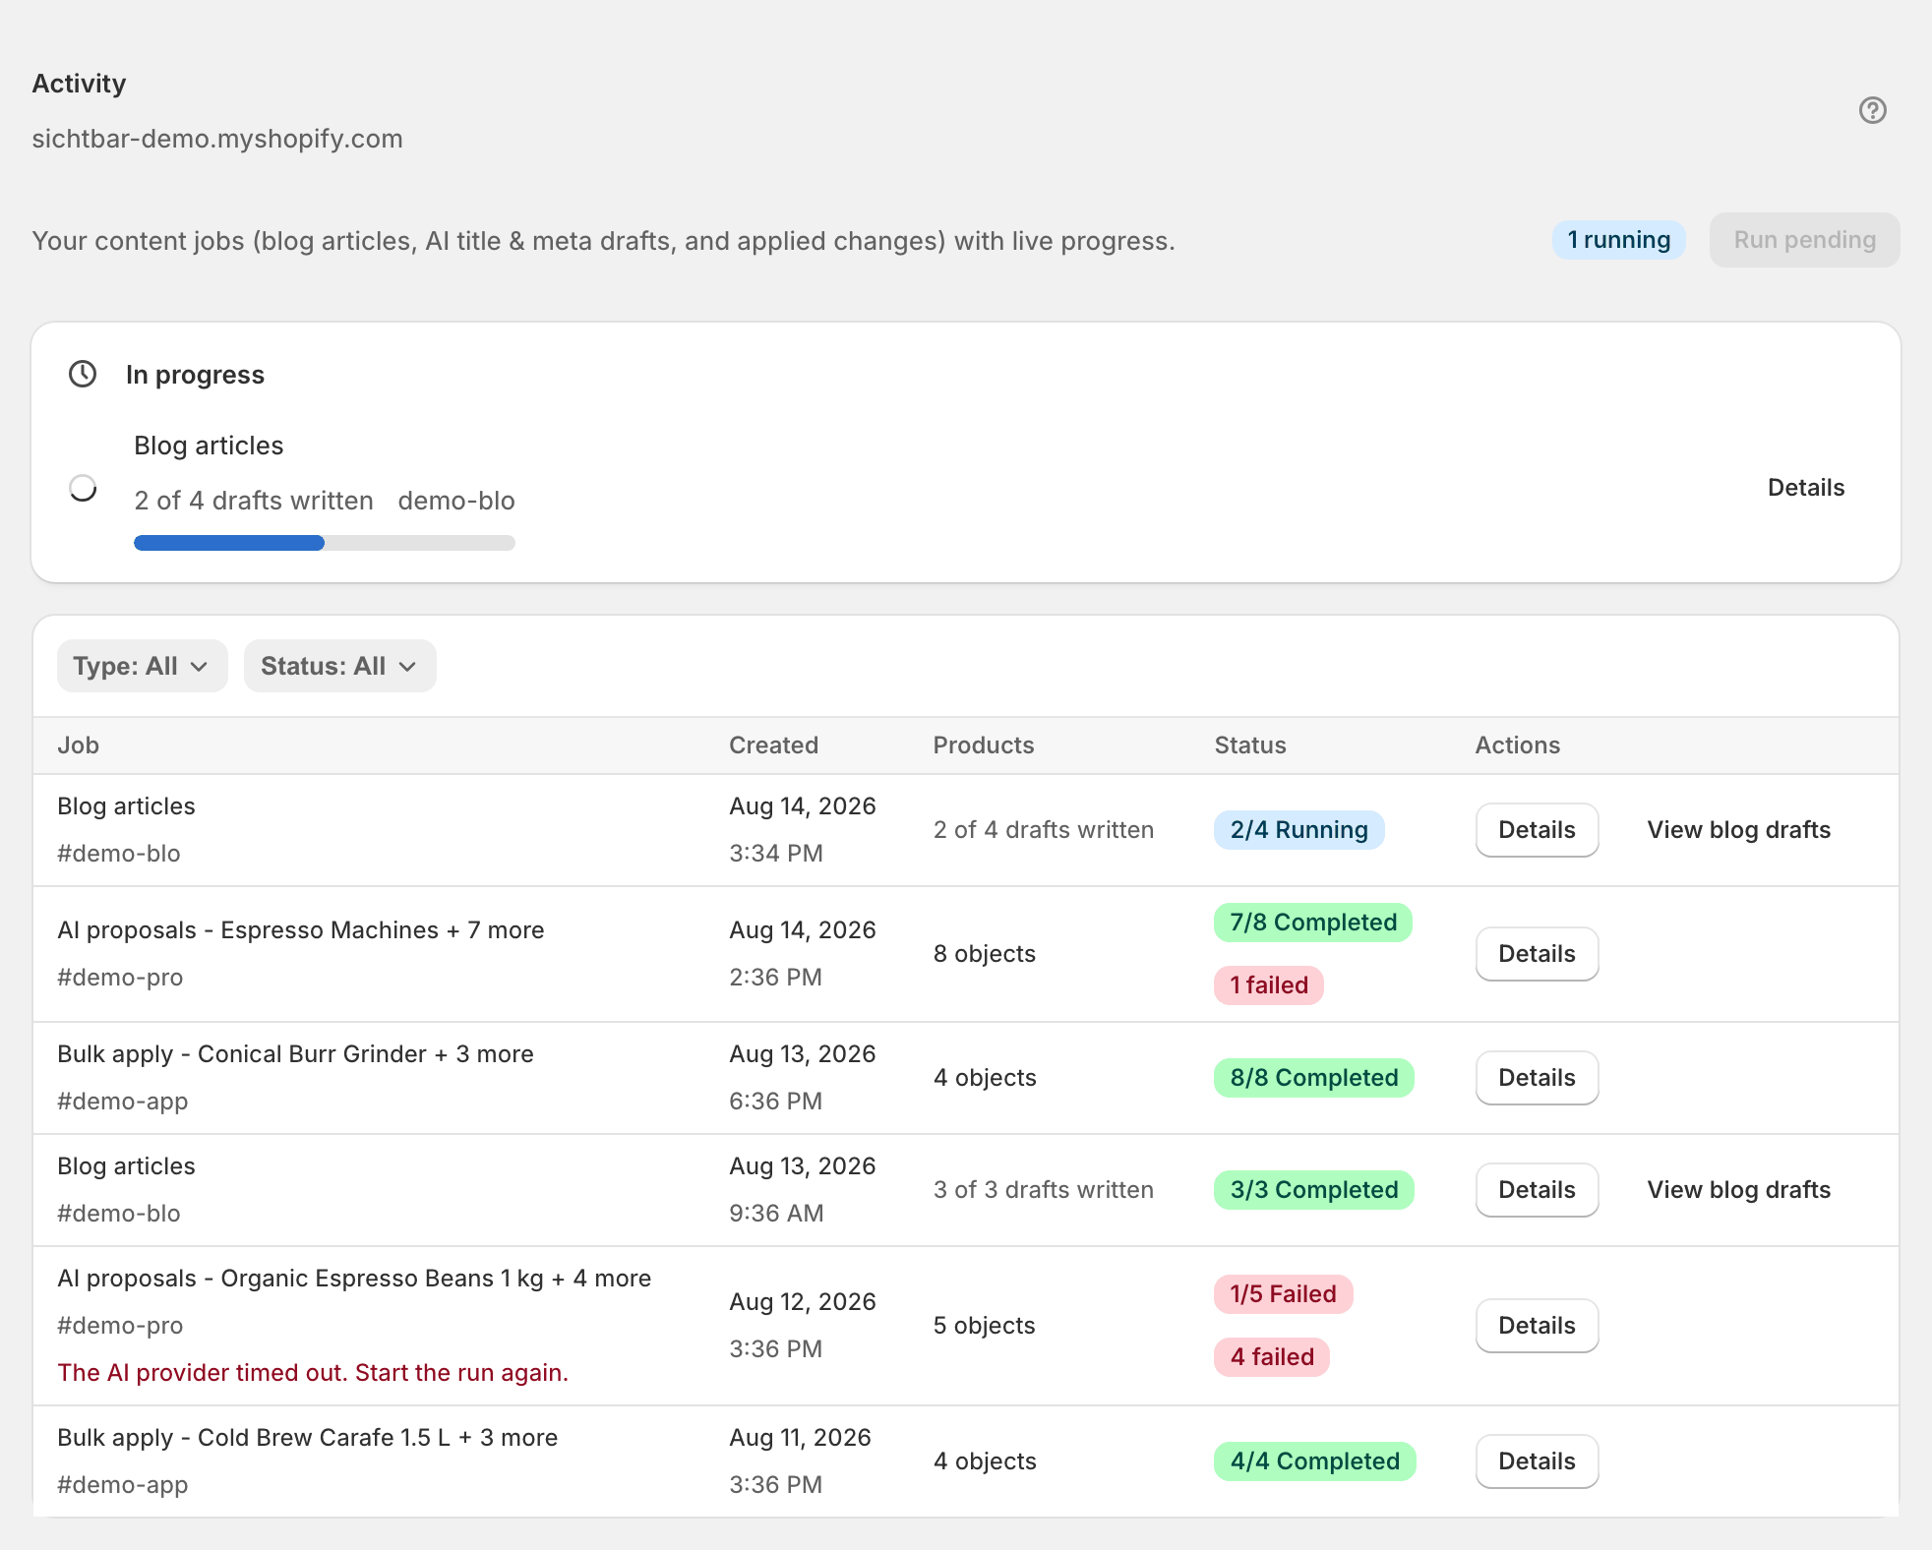Click the Actions column header
The width and height of the screenshot is (1932, 1550).
1517,745
